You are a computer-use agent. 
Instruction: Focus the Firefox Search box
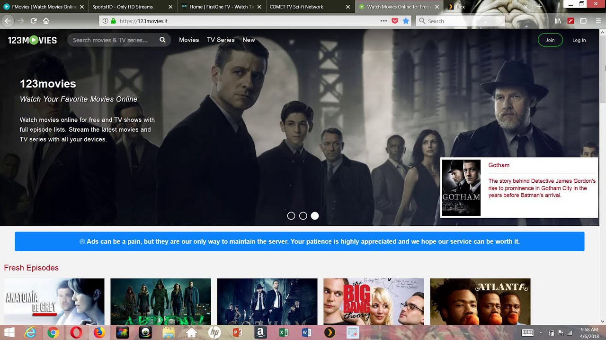[x=460, y=21]
